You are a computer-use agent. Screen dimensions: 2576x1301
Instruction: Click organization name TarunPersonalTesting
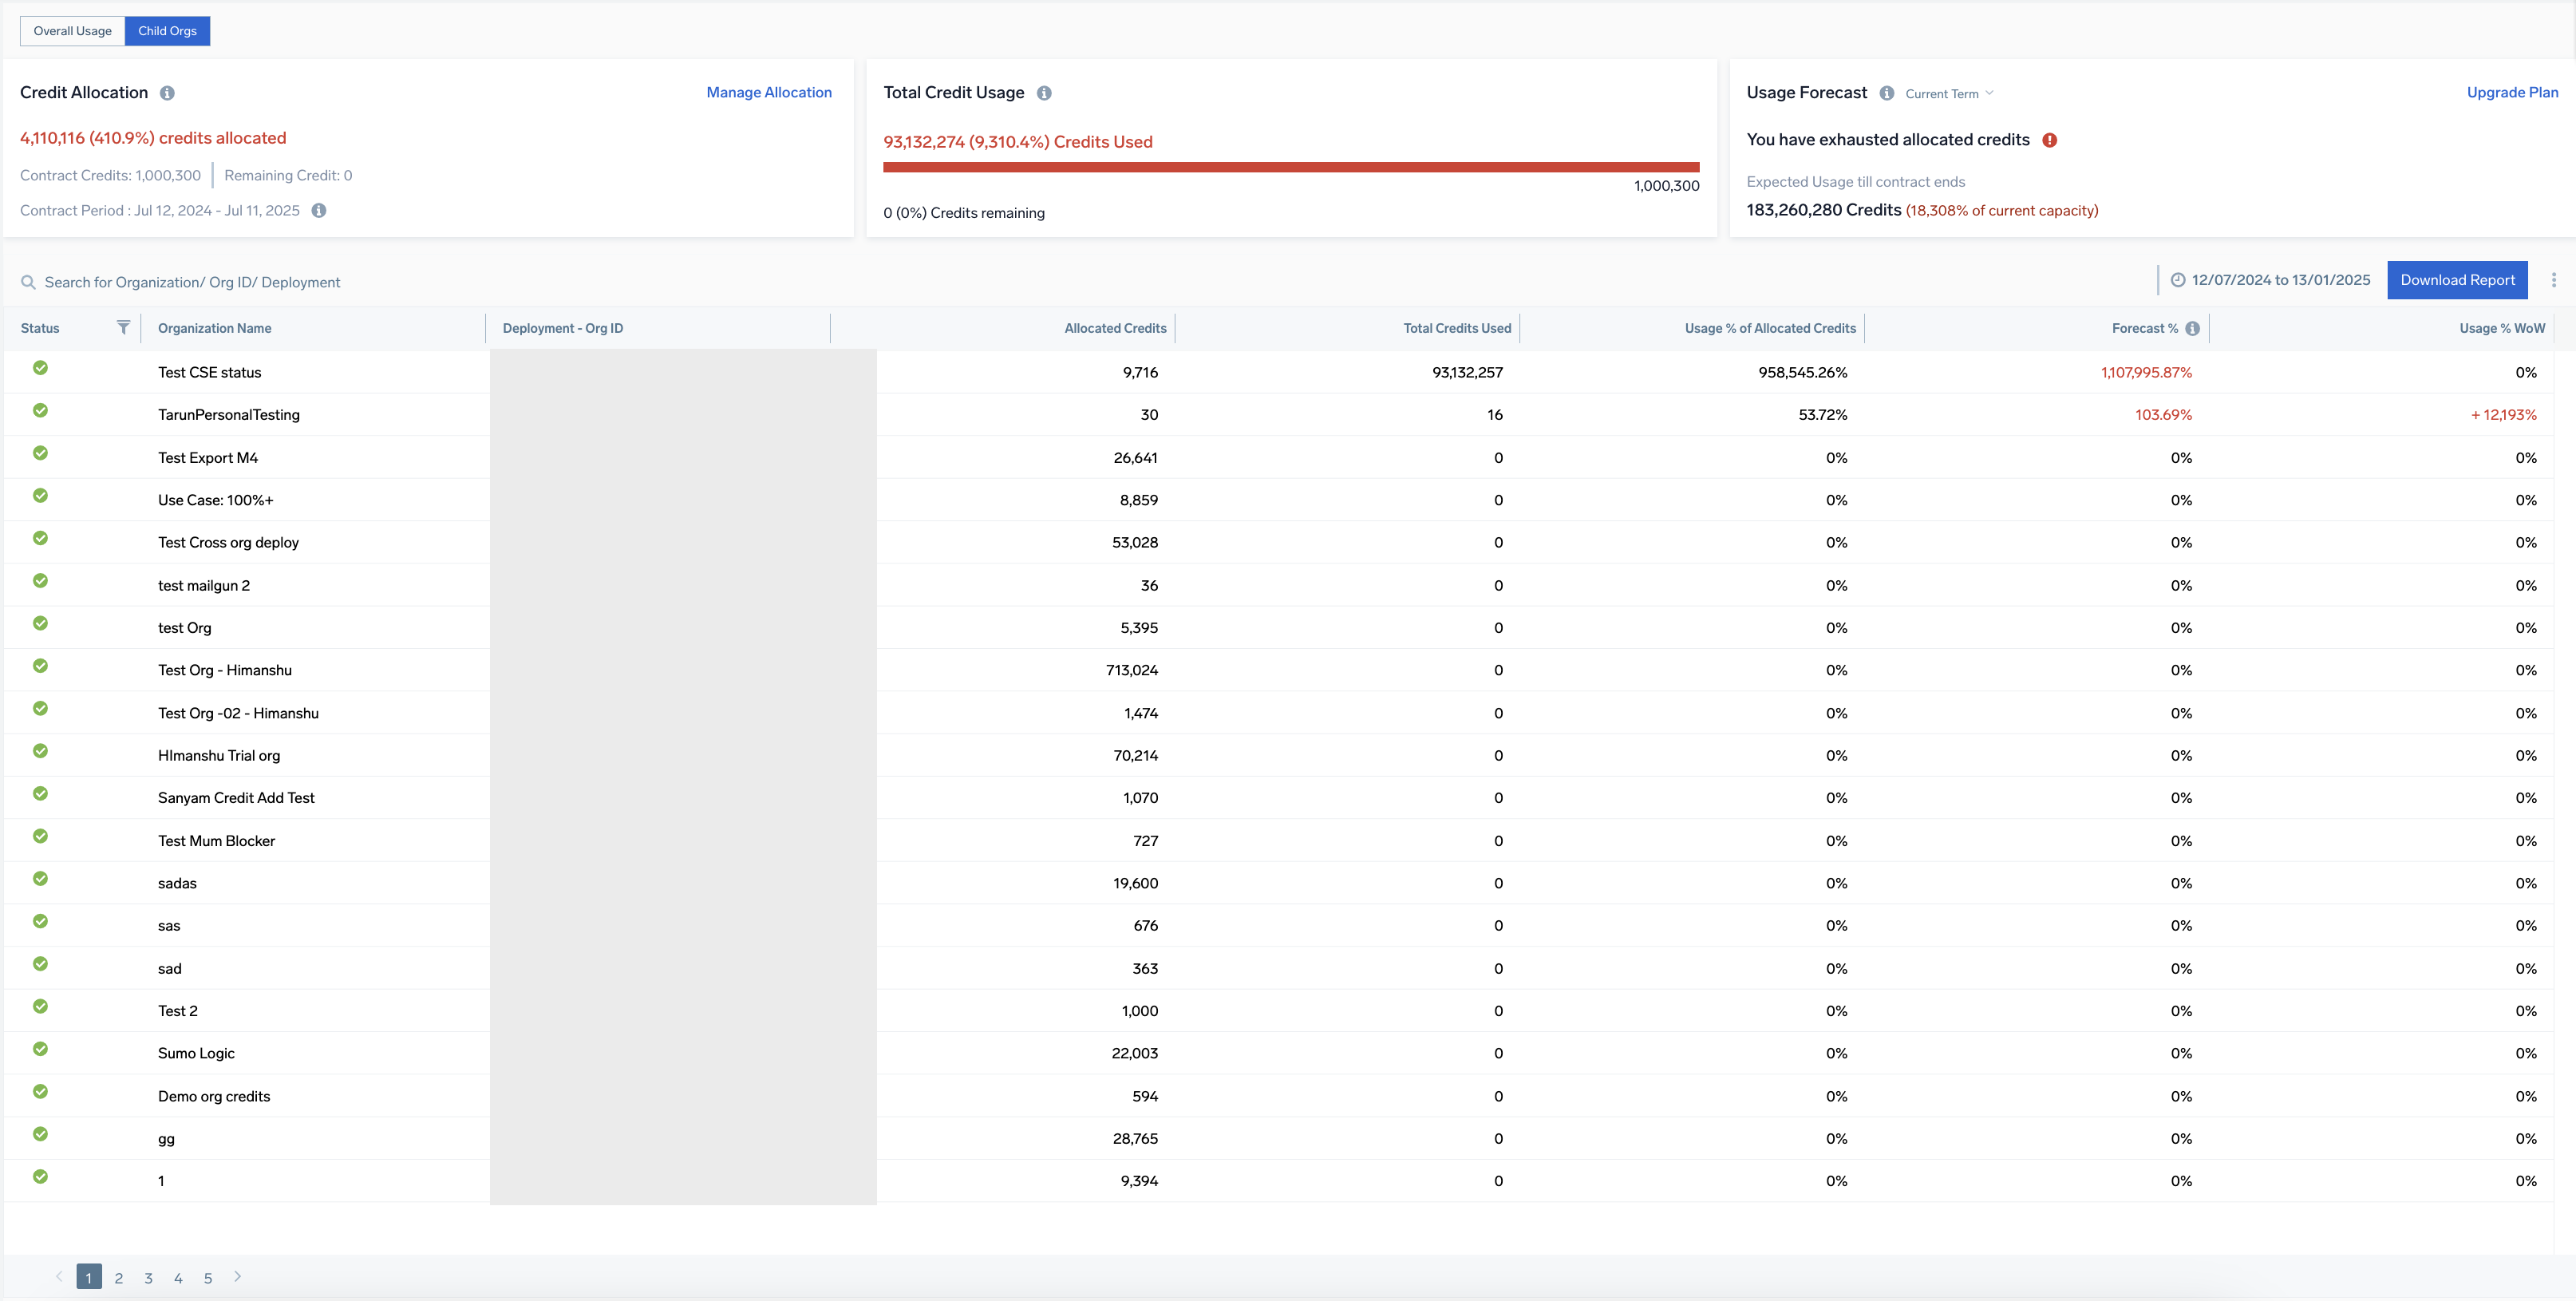pos(229,415)
